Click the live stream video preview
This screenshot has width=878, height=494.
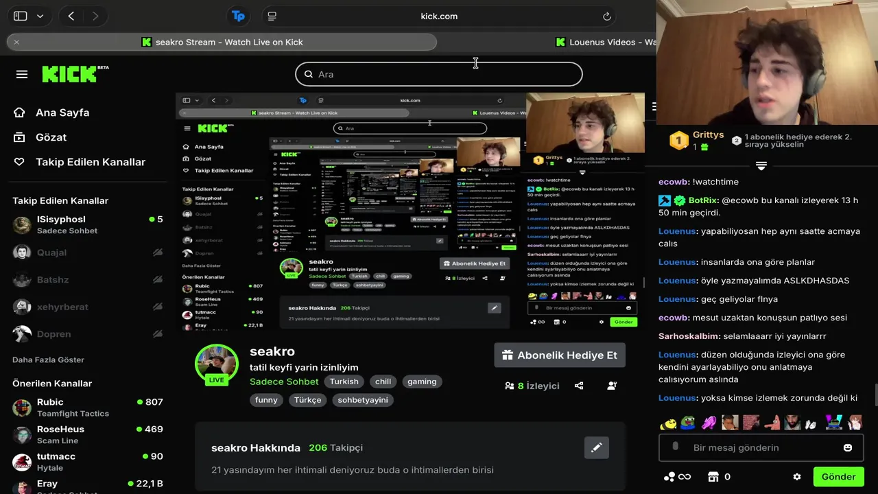(410, 211)
